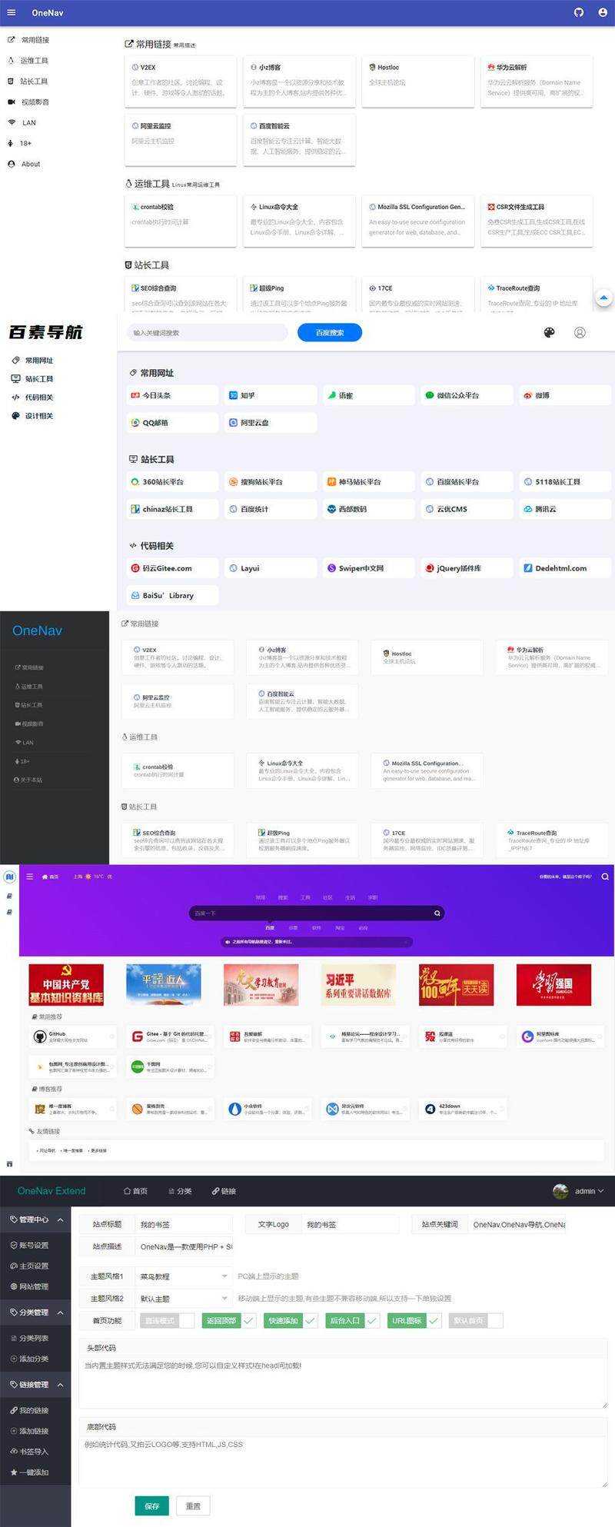Click the 头部代码 text area
Image resolution: width=615 pixels, height=1527 pixels.
[343, 1382]
